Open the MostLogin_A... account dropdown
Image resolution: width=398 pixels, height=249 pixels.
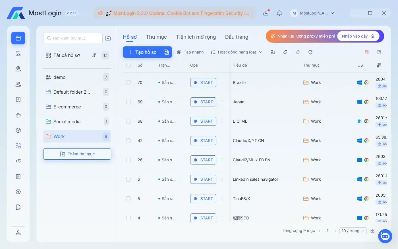coord(312,13)
